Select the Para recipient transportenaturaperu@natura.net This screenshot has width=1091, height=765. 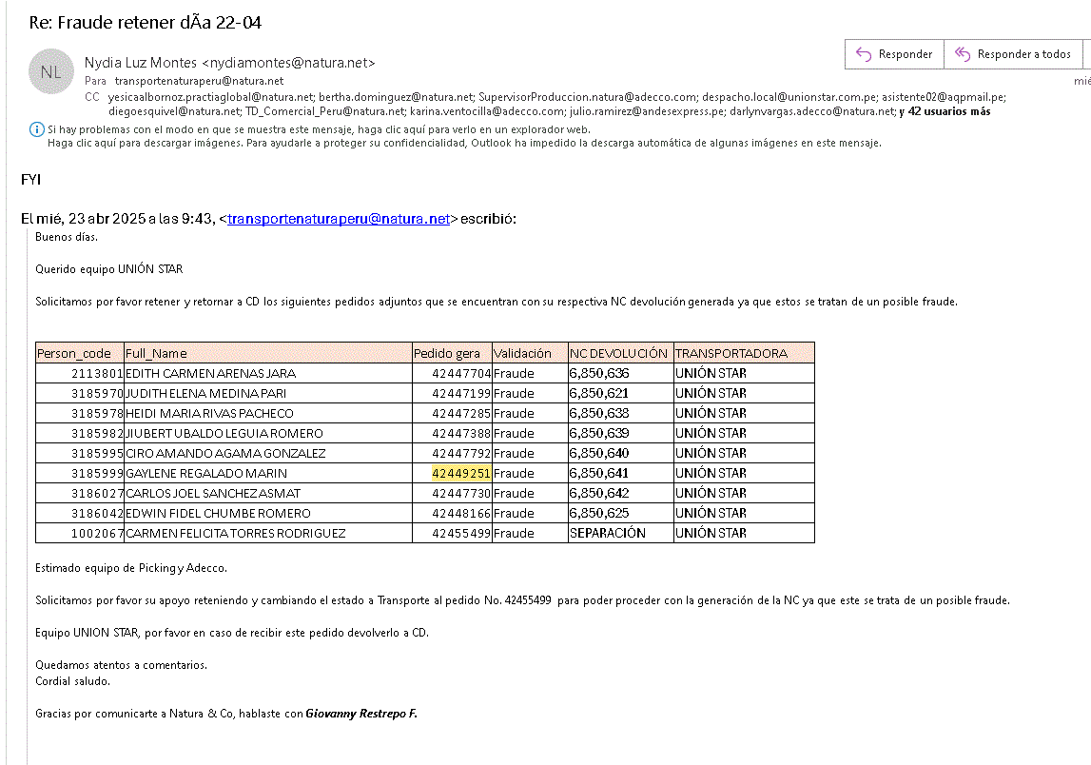199,82
